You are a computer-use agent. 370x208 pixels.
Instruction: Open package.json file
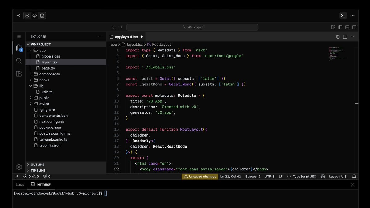pos(66,128)
